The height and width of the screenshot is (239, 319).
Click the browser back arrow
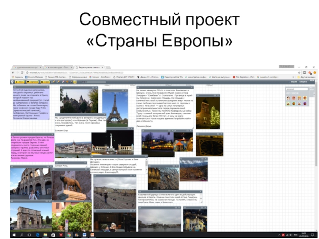tap(14, 72)
